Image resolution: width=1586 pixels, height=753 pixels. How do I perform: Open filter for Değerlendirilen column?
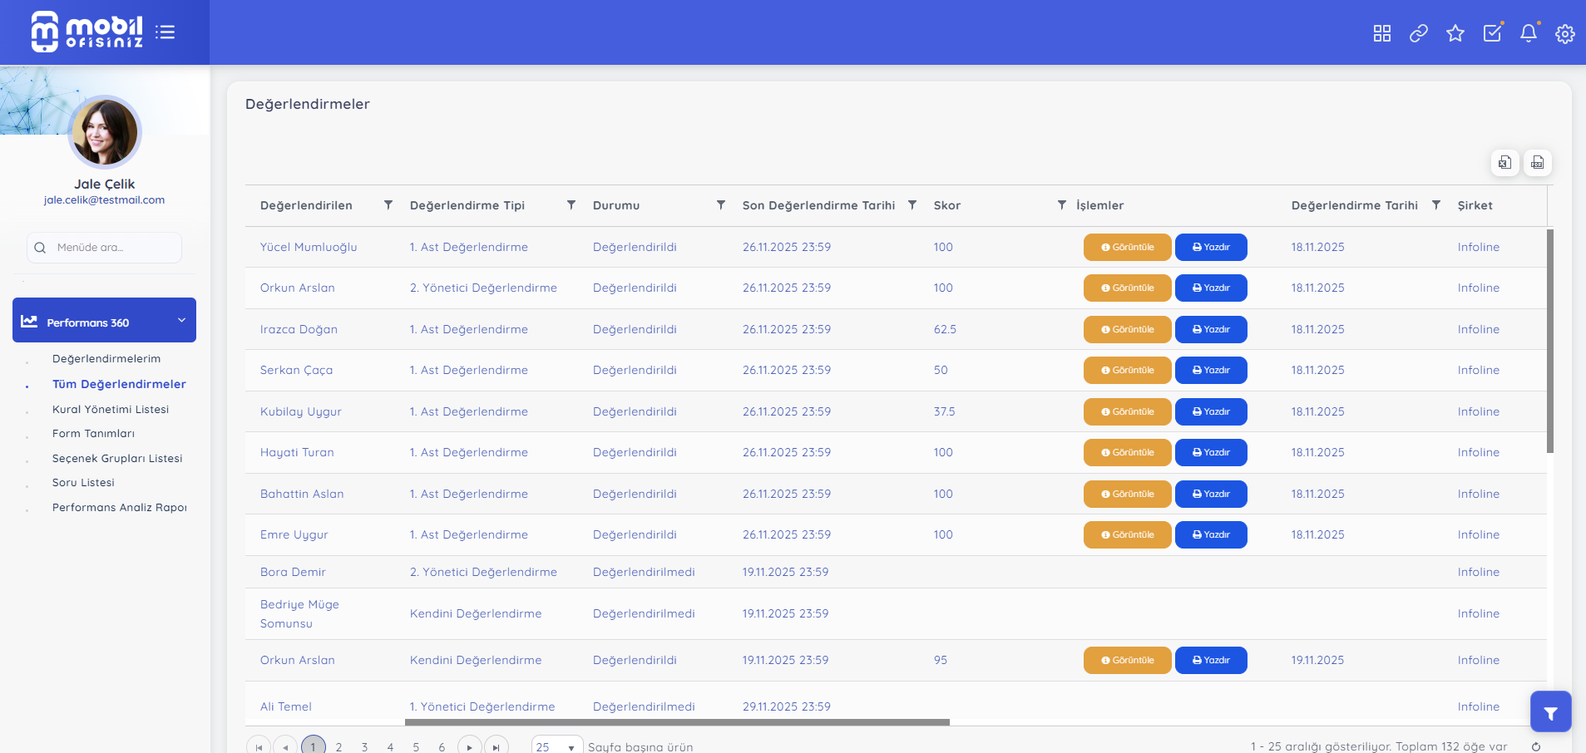(388, 205)
